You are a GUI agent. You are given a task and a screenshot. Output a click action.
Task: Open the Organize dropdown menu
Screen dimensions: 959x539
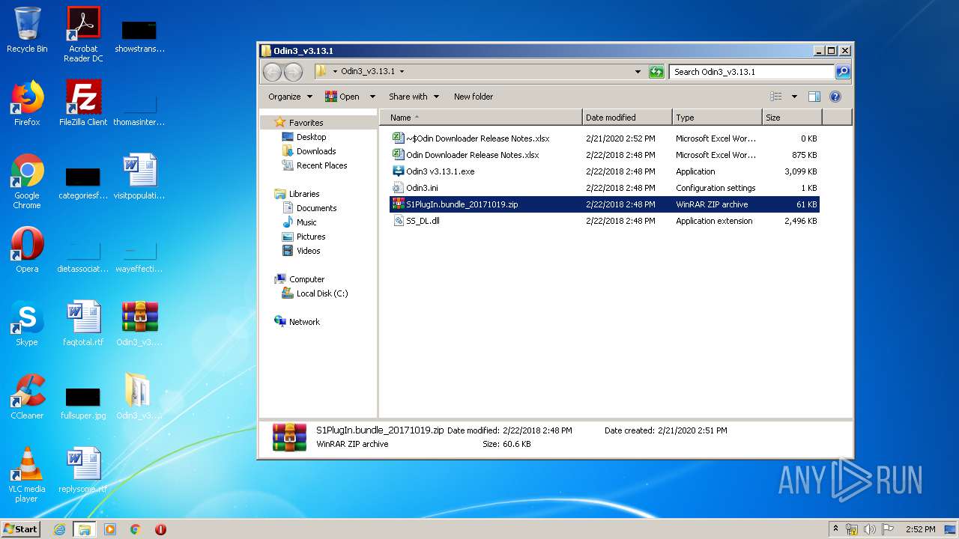click(290, 97)
